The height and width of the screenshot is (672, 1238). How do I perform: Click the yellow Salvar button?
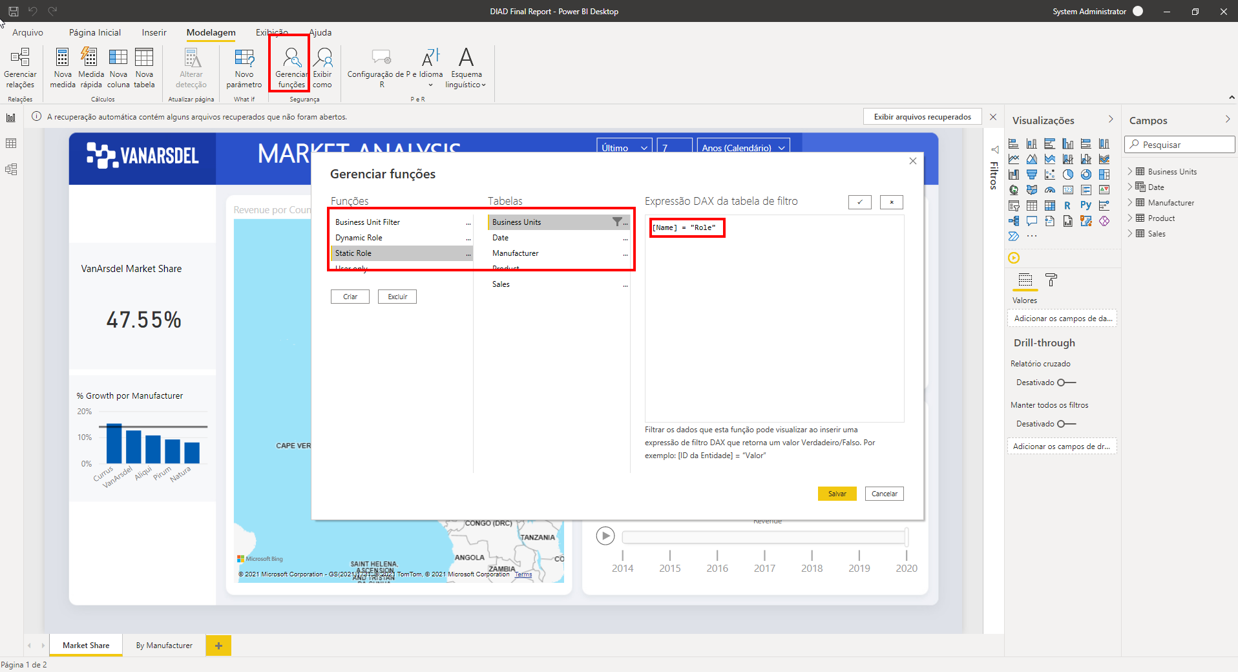(837, 494)
